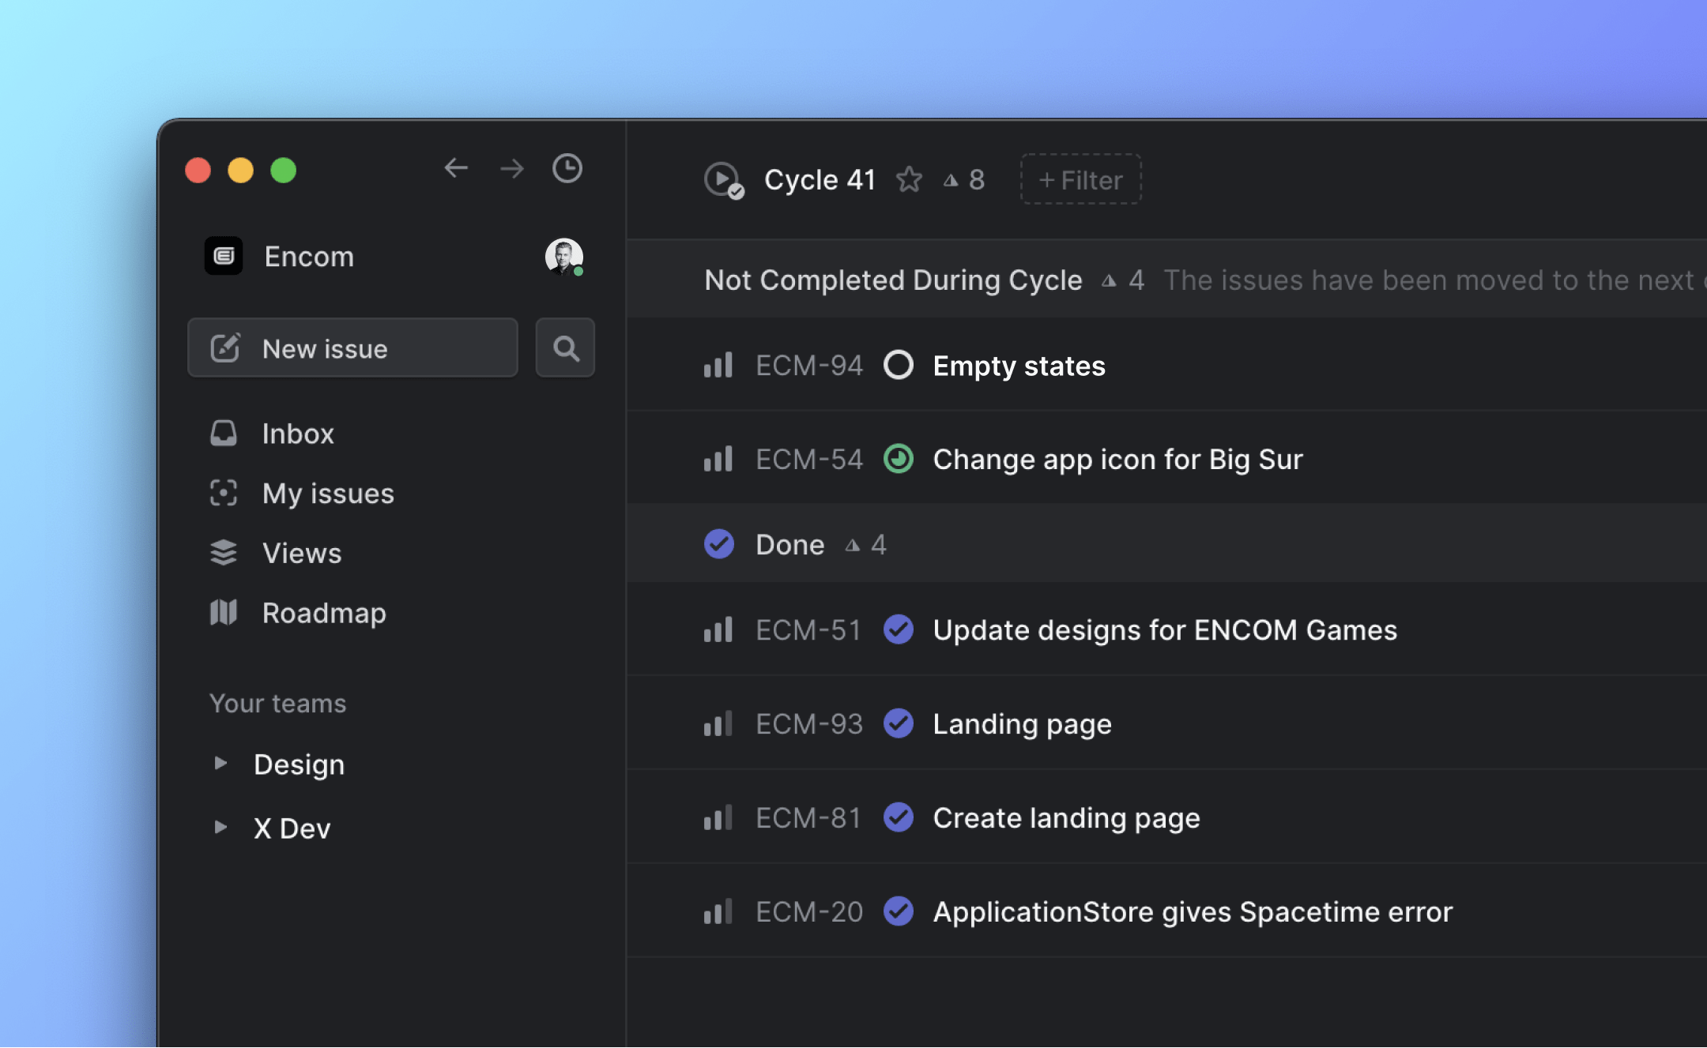
Task: Open the user avatar profile
Action: (563, 256)
